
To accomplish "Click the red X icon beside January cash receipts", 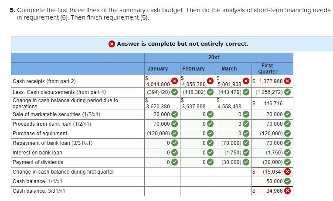I will click(x=175, y=81).
